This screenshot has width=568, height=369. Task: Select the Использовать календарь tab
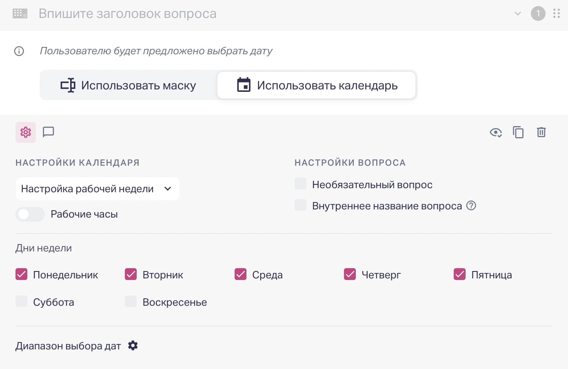(317, 85)
